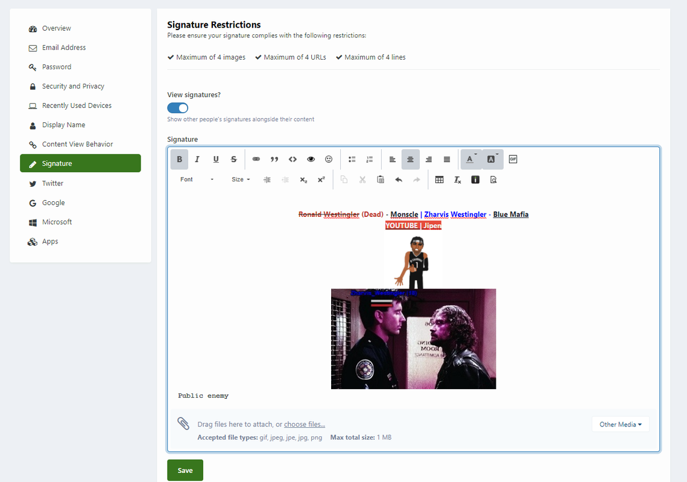This screenshot has height=482, width=687.
Task: Justify the text
Action: pos(447,159)
